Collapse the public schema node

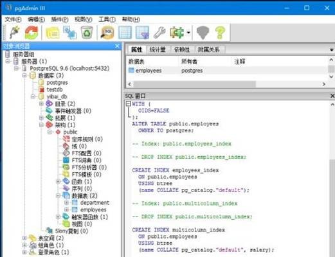pos(50,132)
